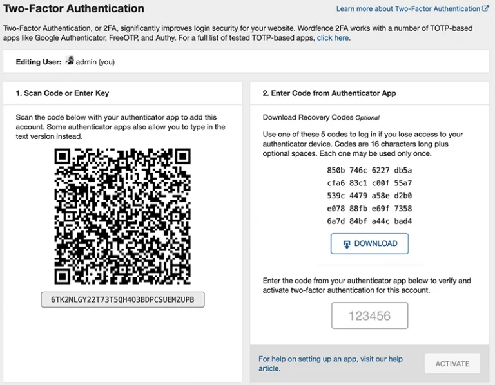Click the DOWNLOAD recovery codes button
This screenshot has height=385, width=495.
click(369, 243)
